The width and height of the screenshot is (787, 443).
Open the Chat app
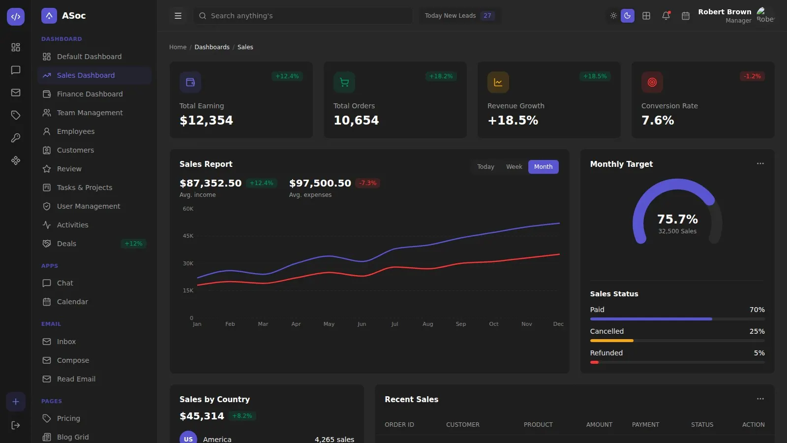point(94,283)
